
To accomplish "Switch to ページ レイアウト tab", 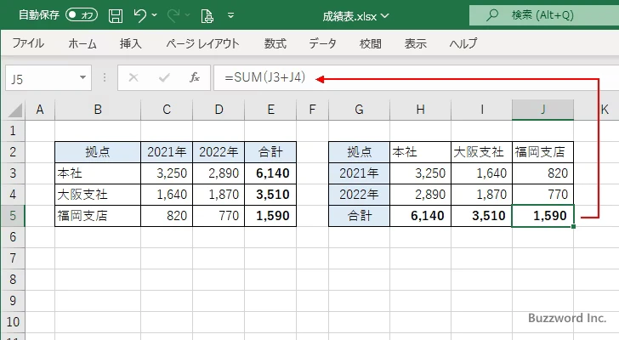I will click(x=202, y=43).
